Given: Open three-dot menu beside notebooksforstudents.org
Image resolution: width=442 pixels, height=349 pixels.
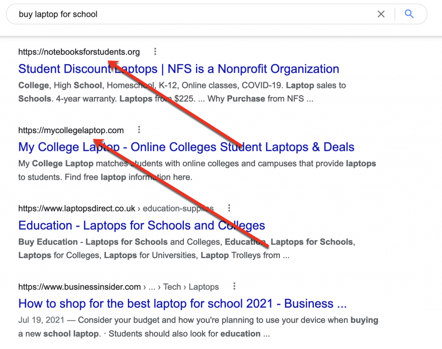Looking at the screenshot, I should click(x=155, y=52).
